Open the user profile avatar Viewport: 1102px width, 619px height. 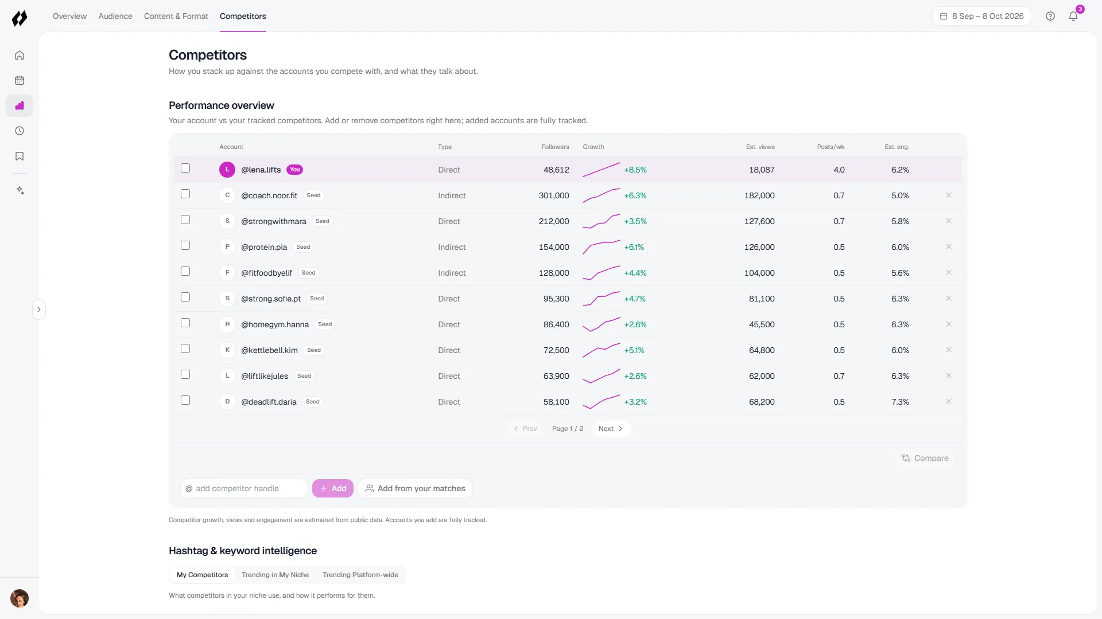click(x=20, y=598)
